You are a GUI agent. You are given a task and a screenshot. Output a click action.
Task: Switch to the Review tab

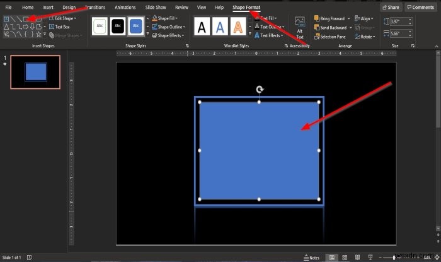(x=181, y=8)
